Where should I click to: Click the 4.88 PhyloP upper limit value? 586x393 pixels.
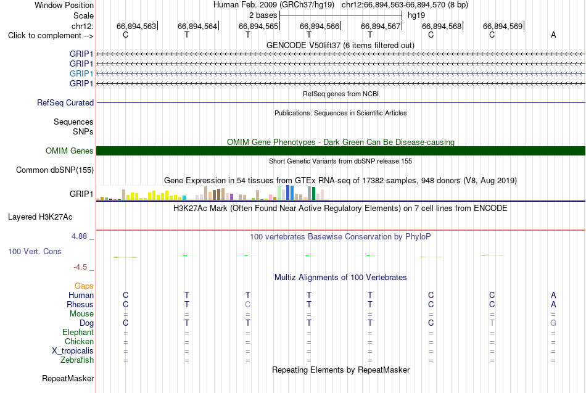tap(79, 236)
